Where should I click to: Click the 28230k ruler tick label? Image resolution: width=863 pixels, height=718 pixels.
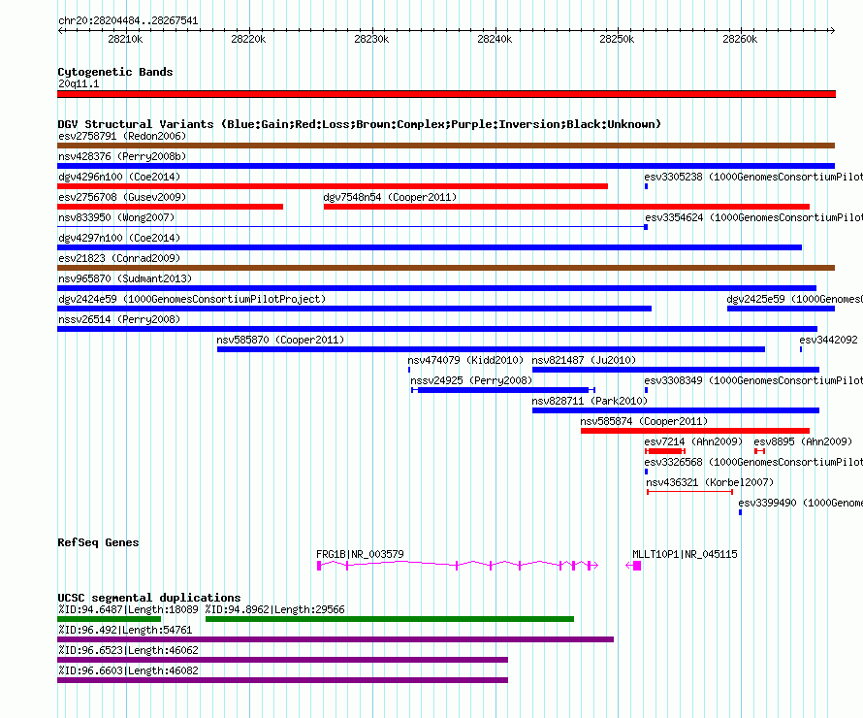371,39
